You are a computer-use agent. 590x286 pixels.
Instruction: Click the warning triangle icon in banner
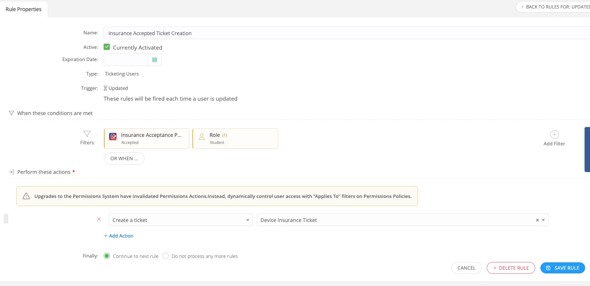(x=26, y=196)
